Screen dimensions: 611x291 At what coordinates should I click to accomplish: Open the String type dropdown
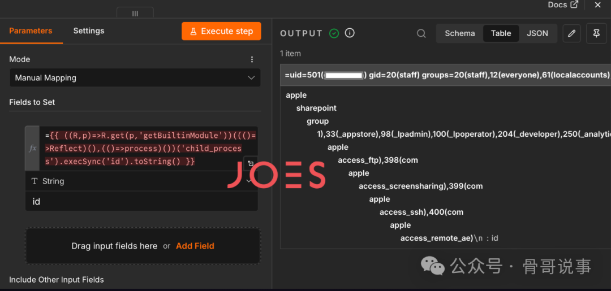(142, 181)
